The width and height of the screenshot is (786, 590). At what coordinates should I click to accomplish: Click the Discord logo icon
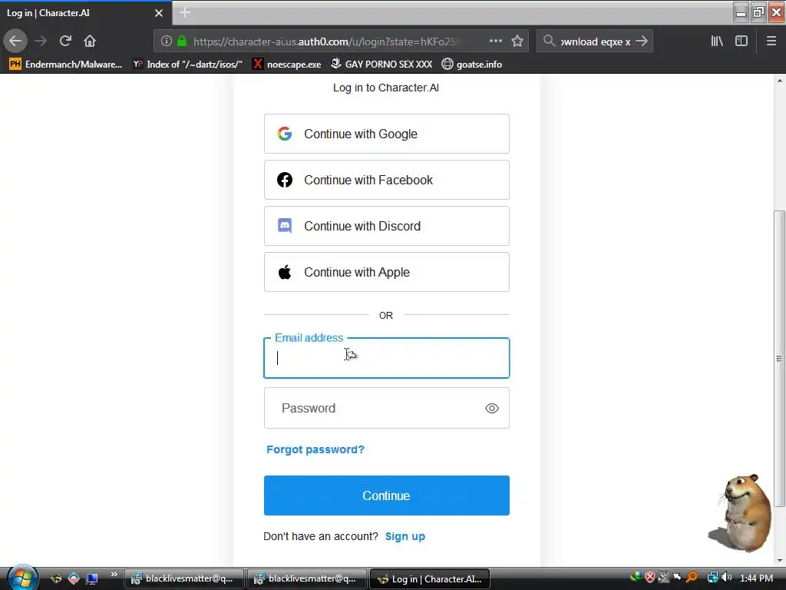285,226
